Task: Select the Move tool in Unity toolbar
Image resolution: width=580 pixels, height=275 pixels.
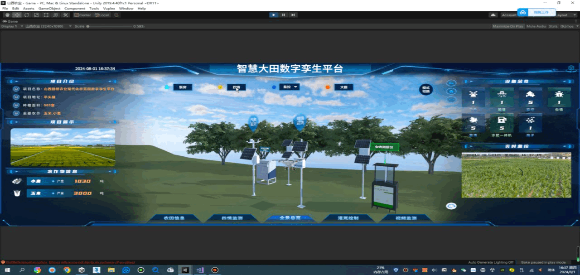Action: coord(17,14)
